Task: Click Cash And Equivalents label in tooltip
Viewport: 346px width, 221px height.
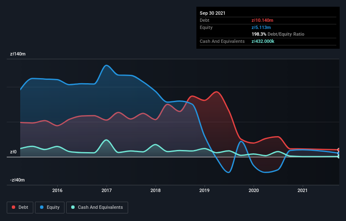Action: (x=222, y=41)
